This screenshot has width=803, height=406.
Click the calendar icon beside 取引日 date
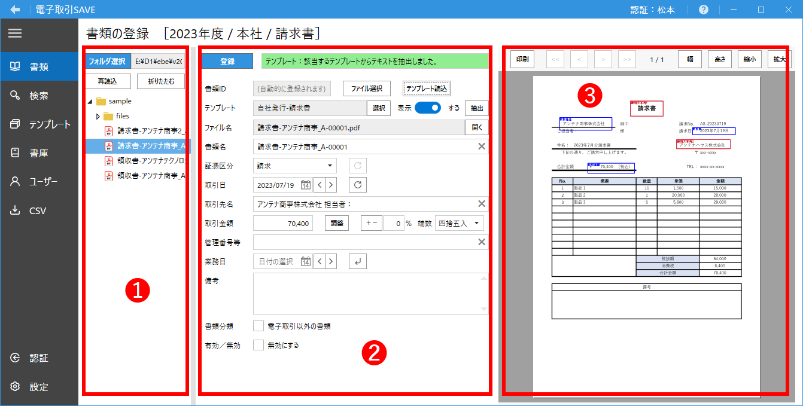305,185
